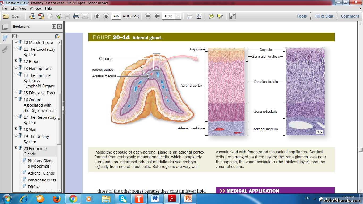The height and width of the screenshot is (204, 363).
Task: Zoom out using the minus button
Action: pyautogui.click(x=148, y=16)
